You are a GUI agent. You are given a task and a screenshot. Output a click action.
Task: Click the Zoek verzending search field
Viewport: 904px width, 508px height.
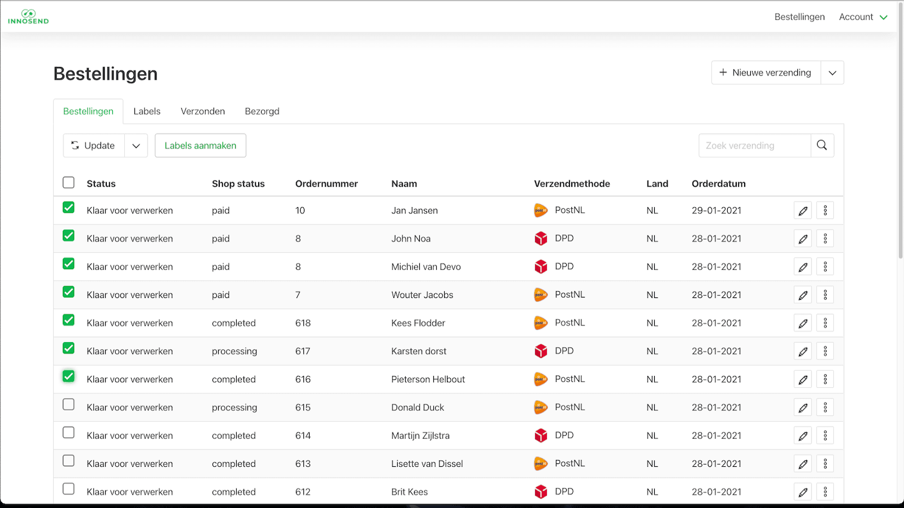tap(754, 145)
